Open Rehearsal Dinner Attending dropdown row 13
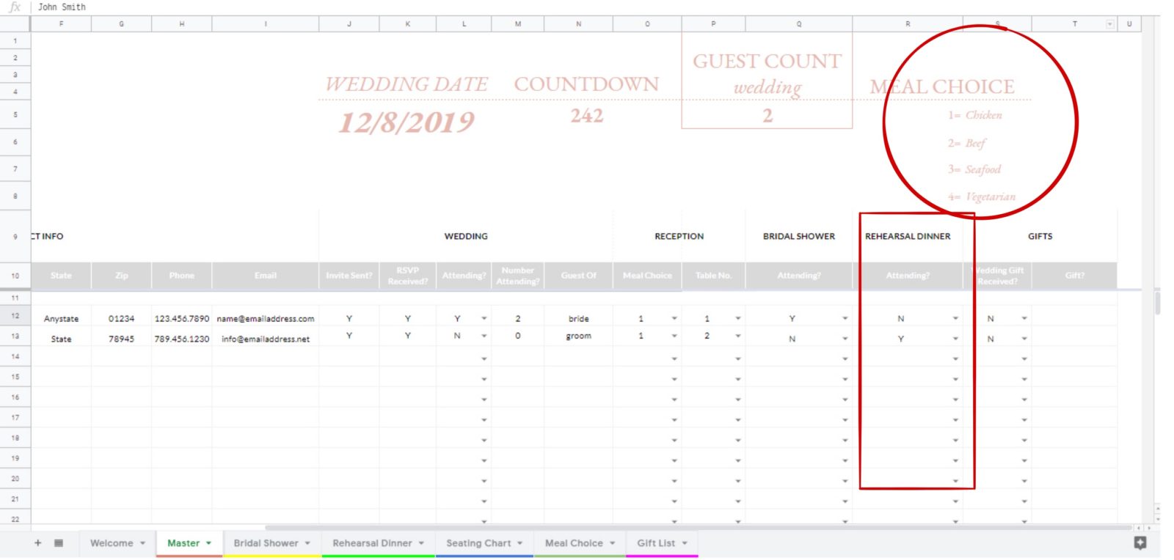The width and height of the screenshot is (1174, 560). 955,339
